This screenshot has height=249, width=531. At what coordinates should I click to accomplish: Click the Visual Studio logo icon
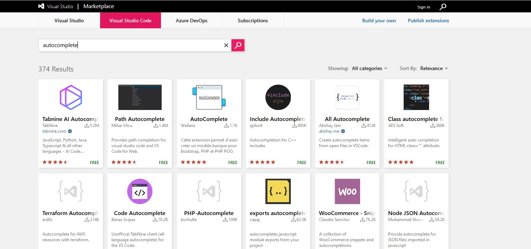(x=41, y=6)
